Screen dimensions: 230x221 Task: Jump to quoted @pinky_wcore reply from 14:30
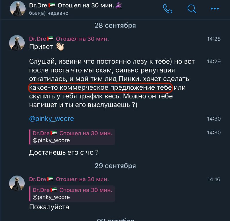pos(72,137)
